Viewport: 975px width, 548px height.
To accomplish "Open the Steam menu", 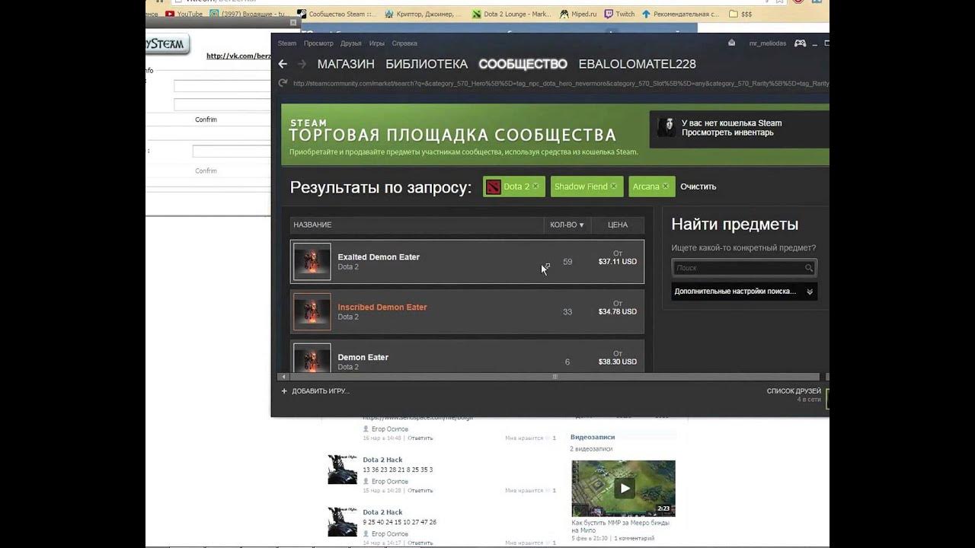I will 287,43.
